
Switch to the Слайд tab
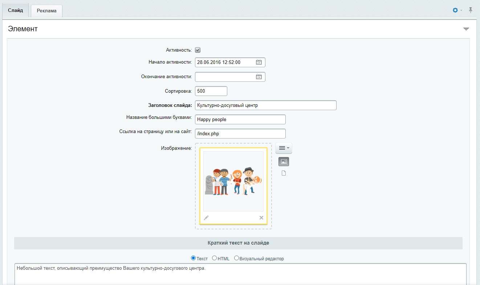click(16, 10)
